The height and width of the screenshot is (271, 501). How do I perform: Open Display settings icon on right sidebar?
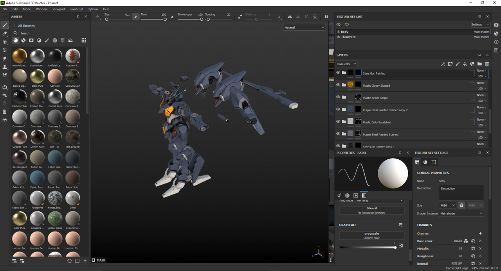coord(496,25)
